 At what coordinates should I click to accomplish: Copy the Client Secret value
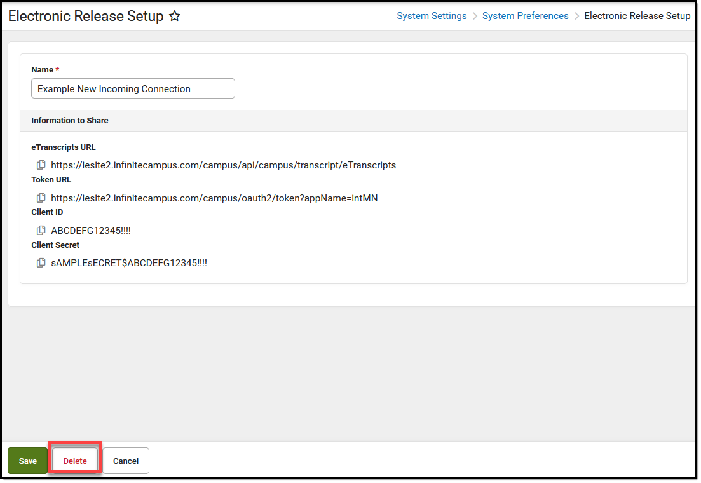click(x=41, y=263)
